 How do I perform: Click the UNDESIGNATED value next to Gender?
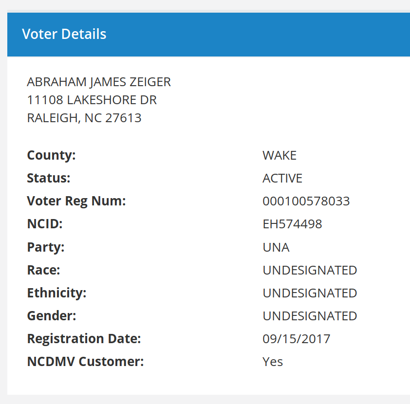click(x=310, y=316)
